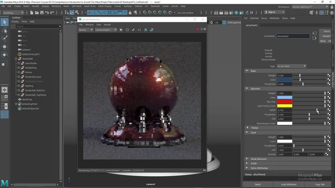Click the map button for Base Color

click(x=329, y=79)
